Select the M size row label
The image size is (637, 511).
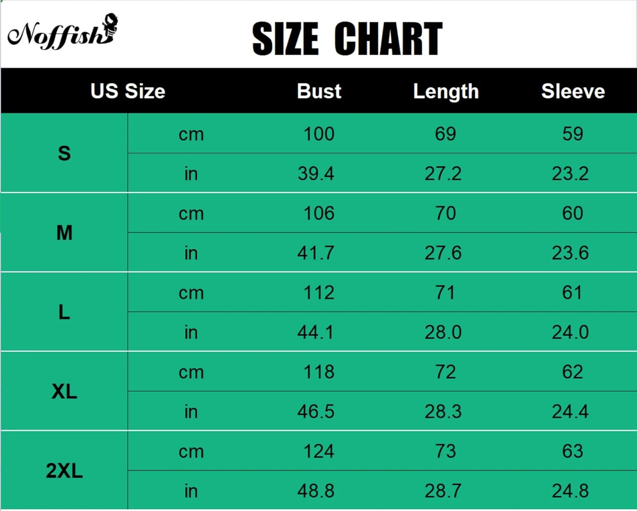[64, 233]
